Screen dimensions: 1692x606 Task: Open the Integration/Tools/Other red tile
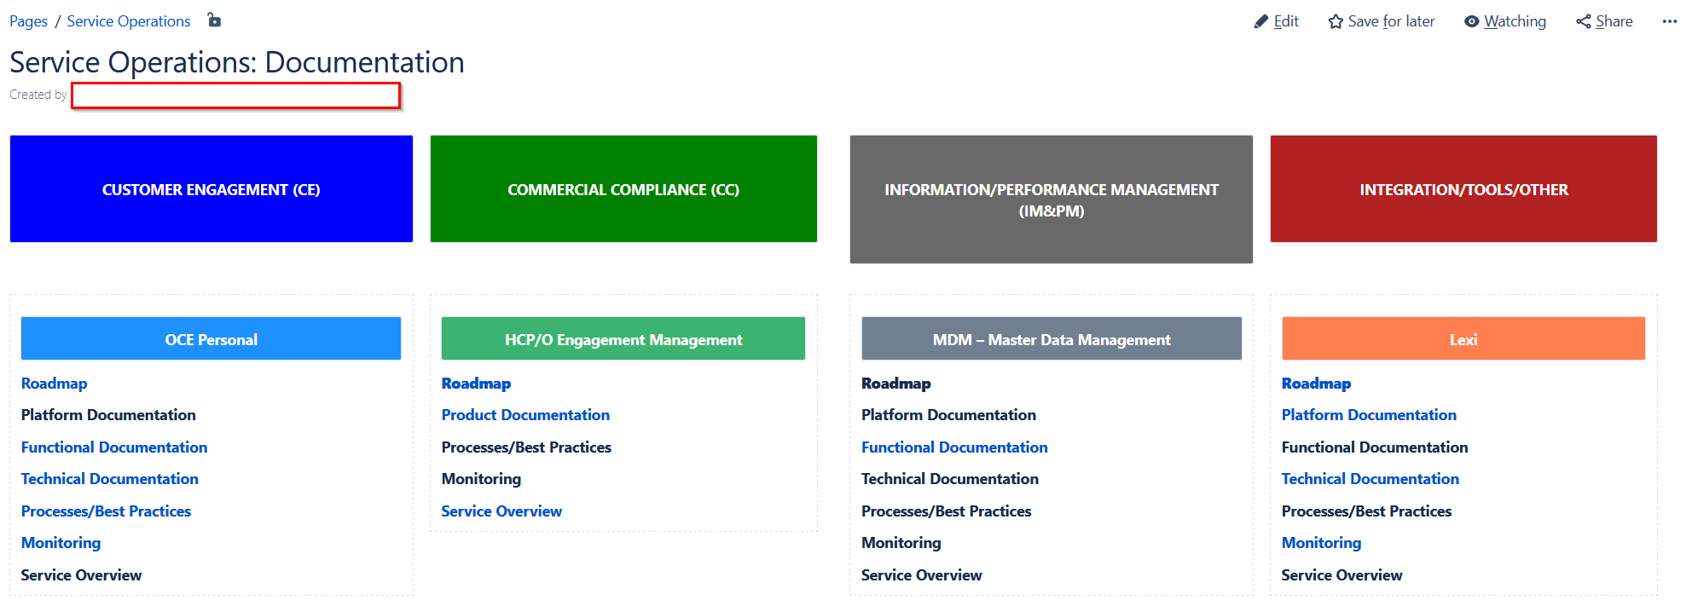(1463, 188)
